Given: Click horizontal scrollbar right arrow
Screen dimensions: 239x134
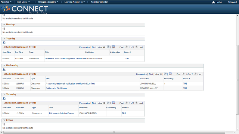Looking at the screenshot, I should click(x=234, y=132).
